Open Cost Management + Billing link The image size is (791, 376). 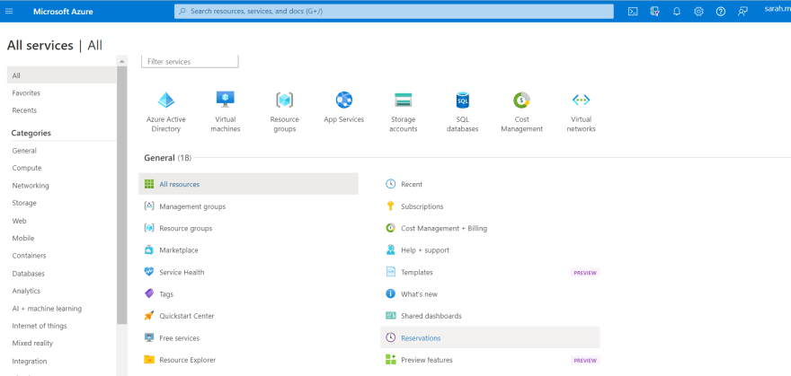click(x=444, y=229)
